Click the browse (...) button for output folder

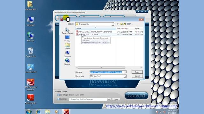109,100
